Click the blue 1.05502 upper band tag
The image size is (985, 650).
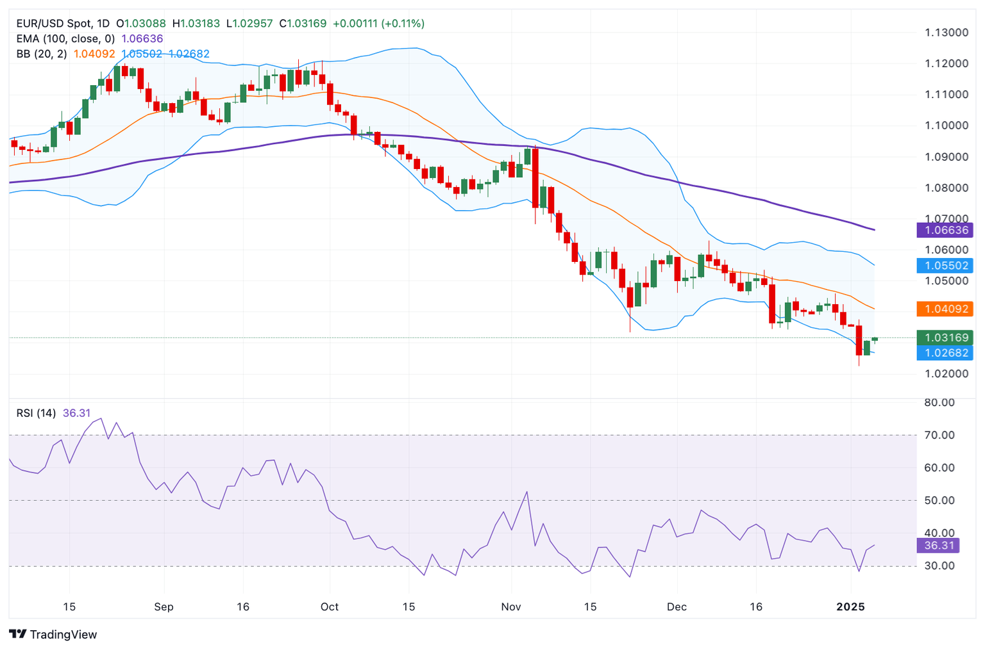tap(945, 265)
